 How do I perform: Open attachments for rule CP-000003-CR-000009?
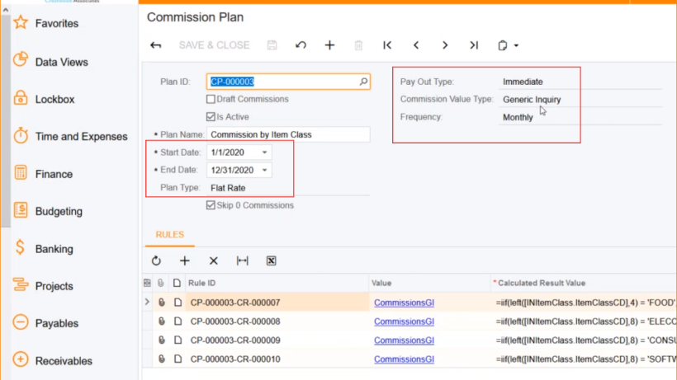pyautogui.click(x=162, y=340)
